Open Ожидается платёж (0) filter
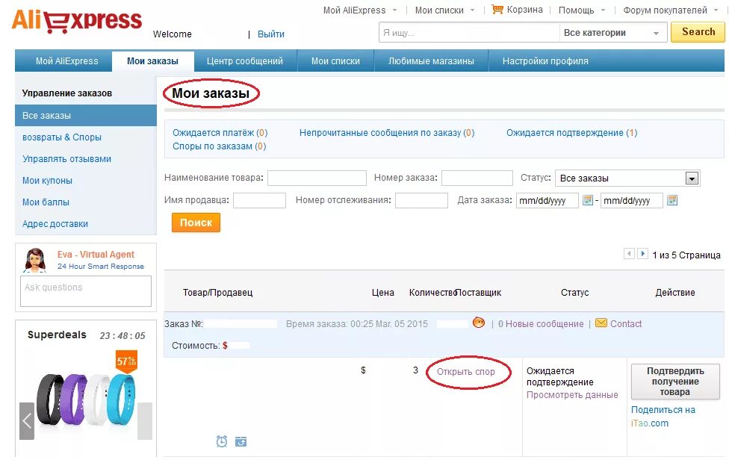The width and height of the screenshot is (729, 460). point(220,132)
